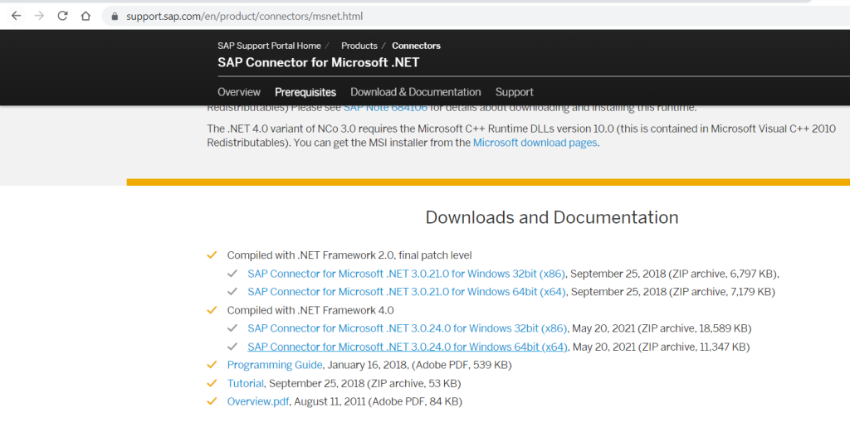Download the Tutorial ZIP archive
The height and width of the screenshot is (437, 850).
pos(245,383)
